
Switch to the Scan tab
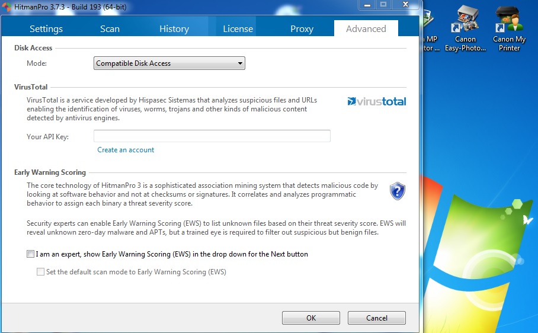click(x=110, y=29)
